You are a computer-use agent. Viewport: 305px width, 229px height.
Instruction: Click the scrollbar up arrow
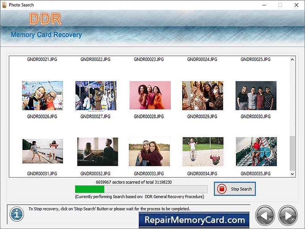pos(292,59)
